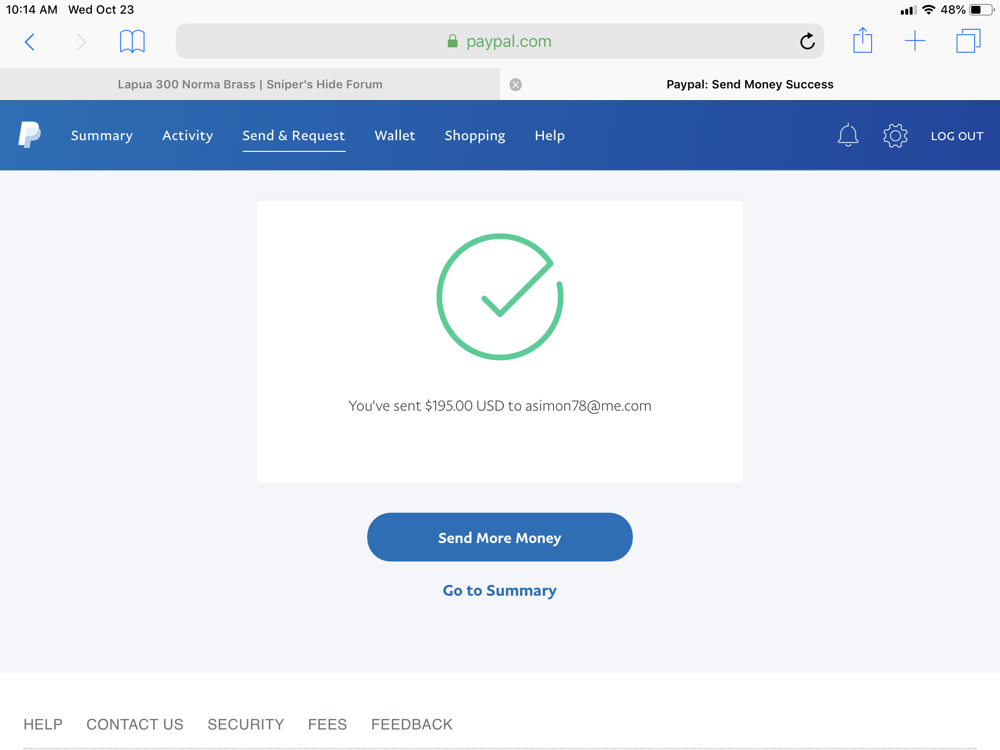
Task: Go to the Activity menu
Action: click(x=187, y=136)
